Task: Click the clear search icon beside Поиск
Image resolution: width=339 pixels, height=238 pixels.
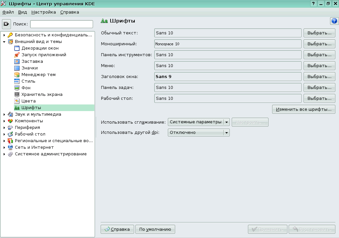Action: [x=6, y=24]
